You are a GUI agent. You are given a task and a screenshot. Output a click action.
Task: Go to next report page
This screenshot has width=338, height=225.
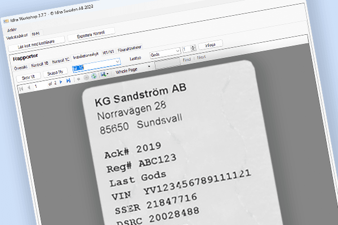(61, 82)
